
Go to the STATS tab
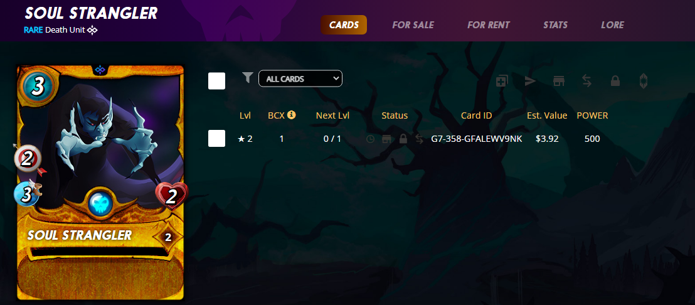[555, 25]
